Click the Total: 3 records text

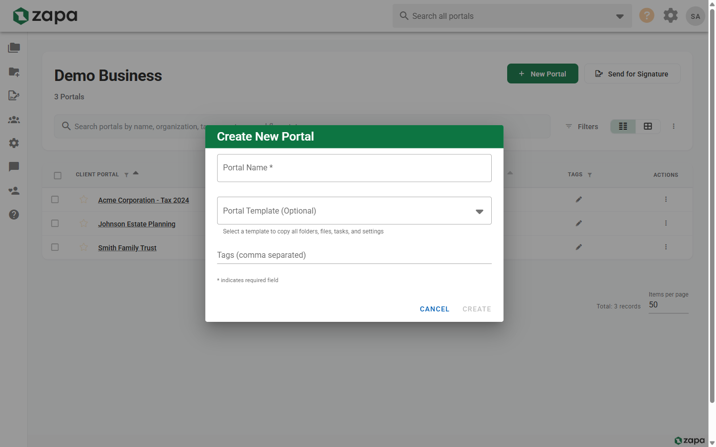click(x=619, y=306)
